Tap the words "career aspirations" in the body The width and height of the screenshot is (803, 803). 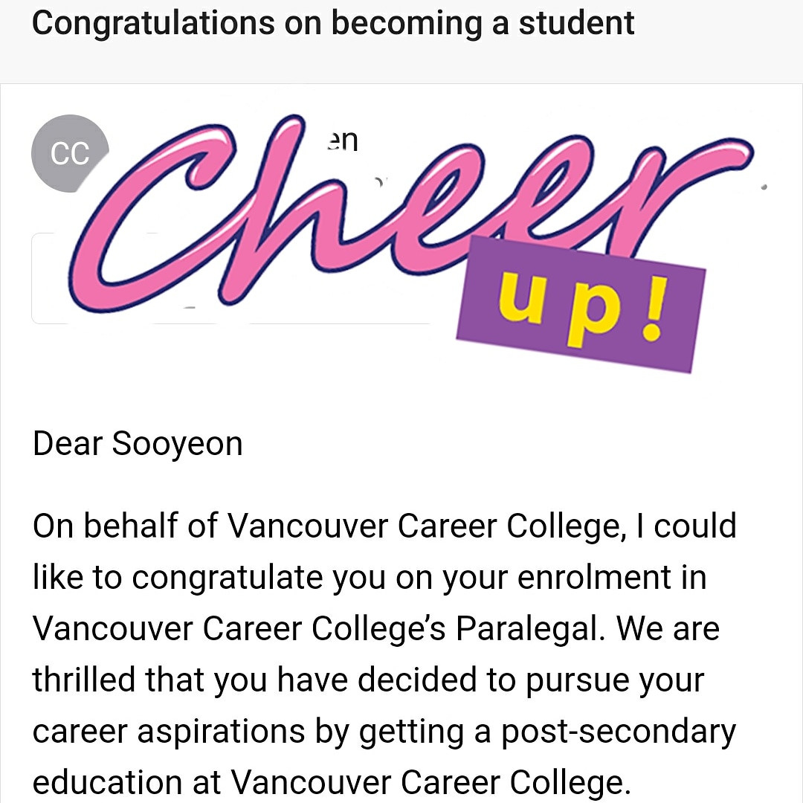(x=168, y=732)
